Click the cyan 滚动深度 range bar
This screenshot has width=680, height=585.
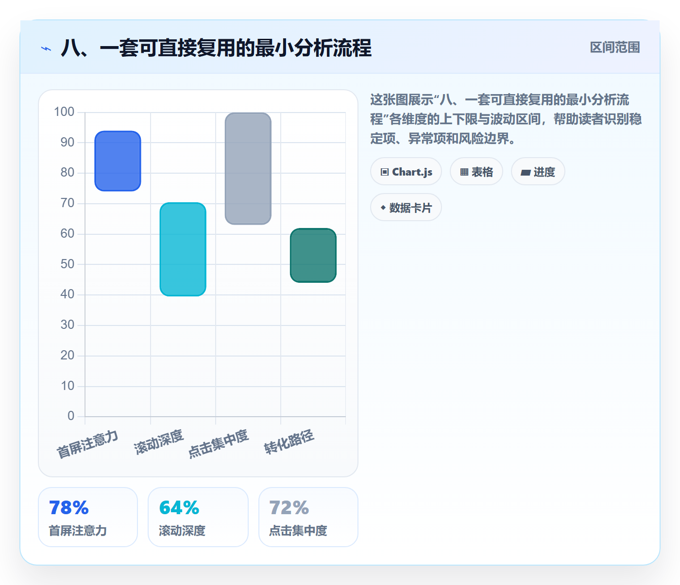tap(183, 249)
